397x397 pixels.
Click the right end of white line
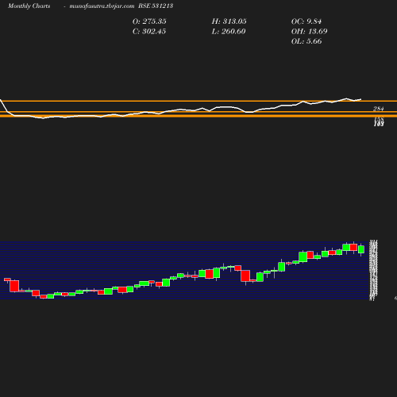[x=360, y=99]
